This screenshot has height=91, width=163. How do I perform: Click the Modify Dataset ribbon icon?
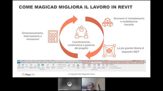[19, 66]
